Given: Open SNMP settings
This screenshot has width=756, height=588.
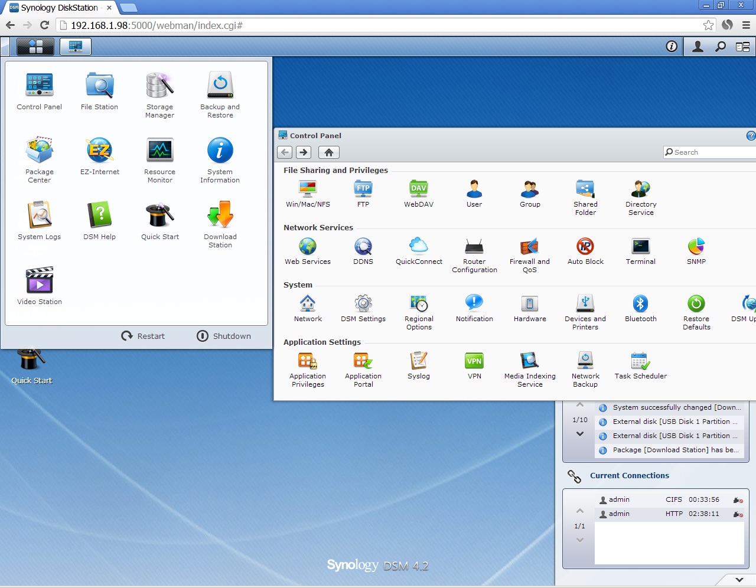Looking at the screenshot, I should click(x=696, y=251).
